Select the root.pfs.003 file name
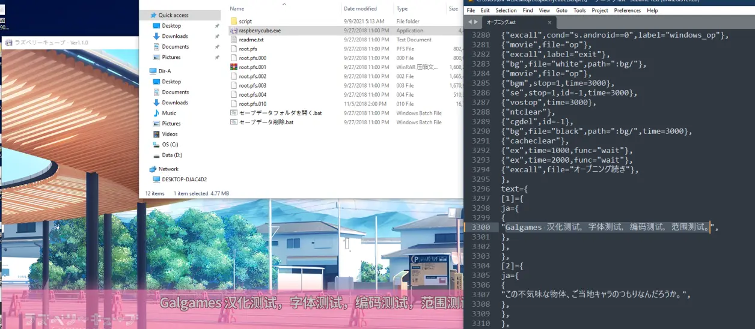Screen dimensions: 755x329 click(252, 85)
